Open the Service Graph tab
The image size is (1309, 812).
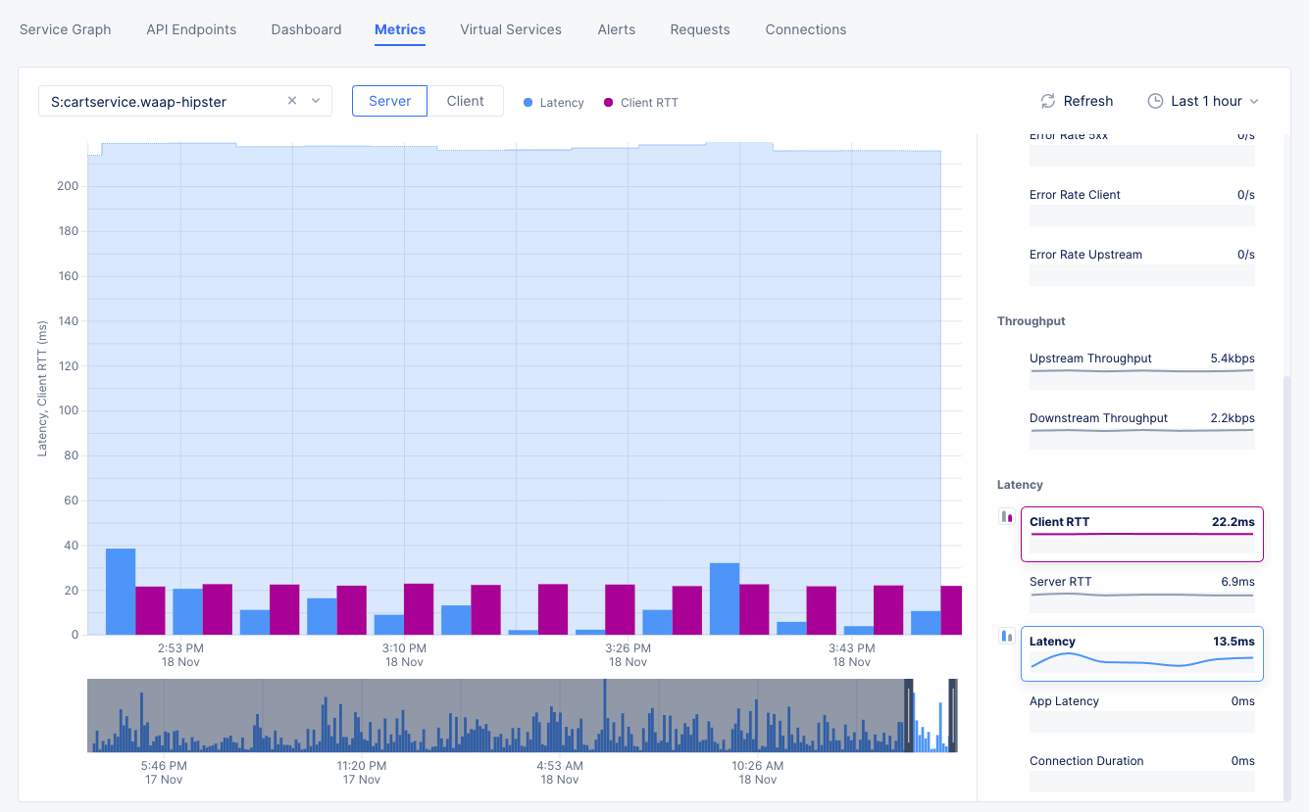(65, 29)
